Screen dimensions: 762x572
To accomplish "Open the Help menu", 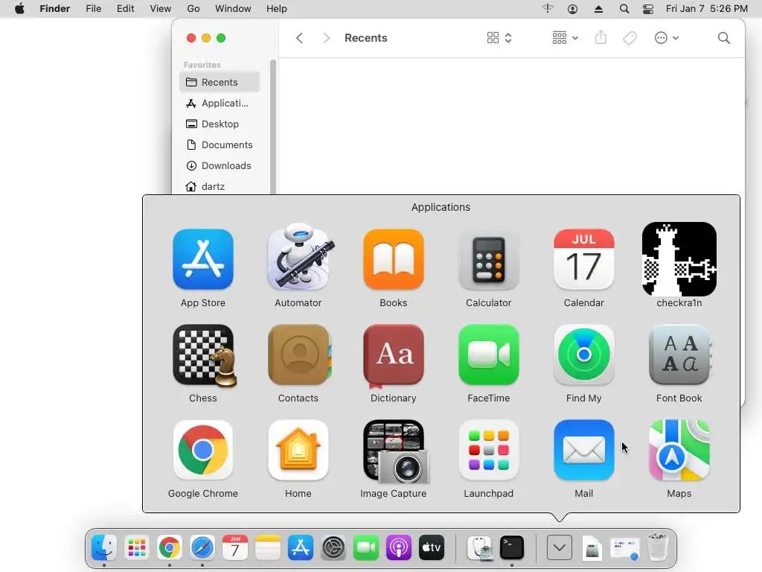I will click(277, 9).
